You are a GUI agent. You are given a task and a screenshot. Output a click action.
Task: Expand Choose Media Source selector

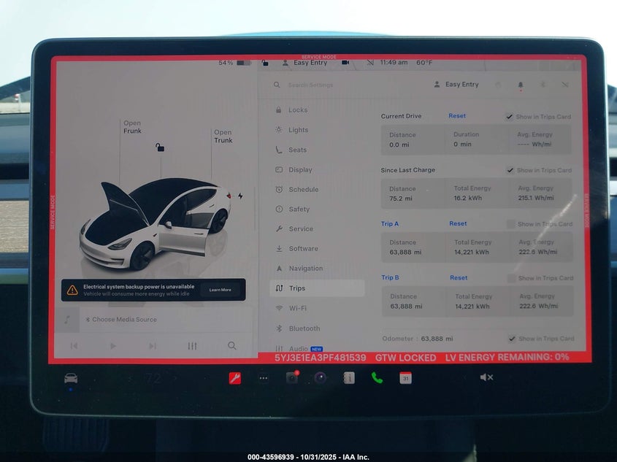(x=124, y=320)
